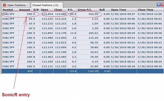Image resolution: width=164 pixels, height=101 pixels.
Task: Click the close time 5/20/2010 08:24
Action: [x=150, y=62]
